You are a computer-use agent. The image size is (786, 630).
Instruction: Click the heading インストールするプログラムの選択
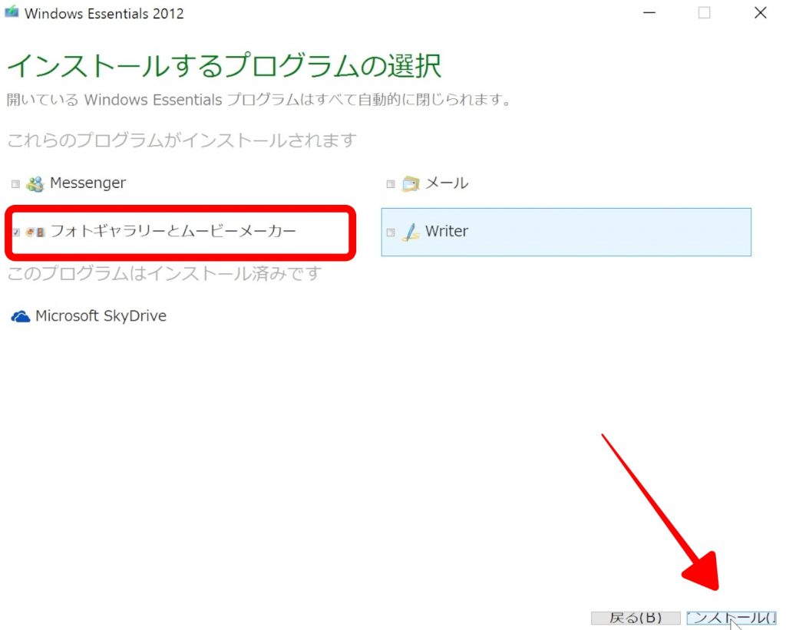pos(224,66)
